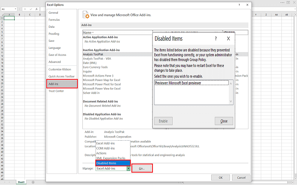
Task: Click help icon in Excel Options title bar
Action: pyautogui.click(x=239, y=5)
